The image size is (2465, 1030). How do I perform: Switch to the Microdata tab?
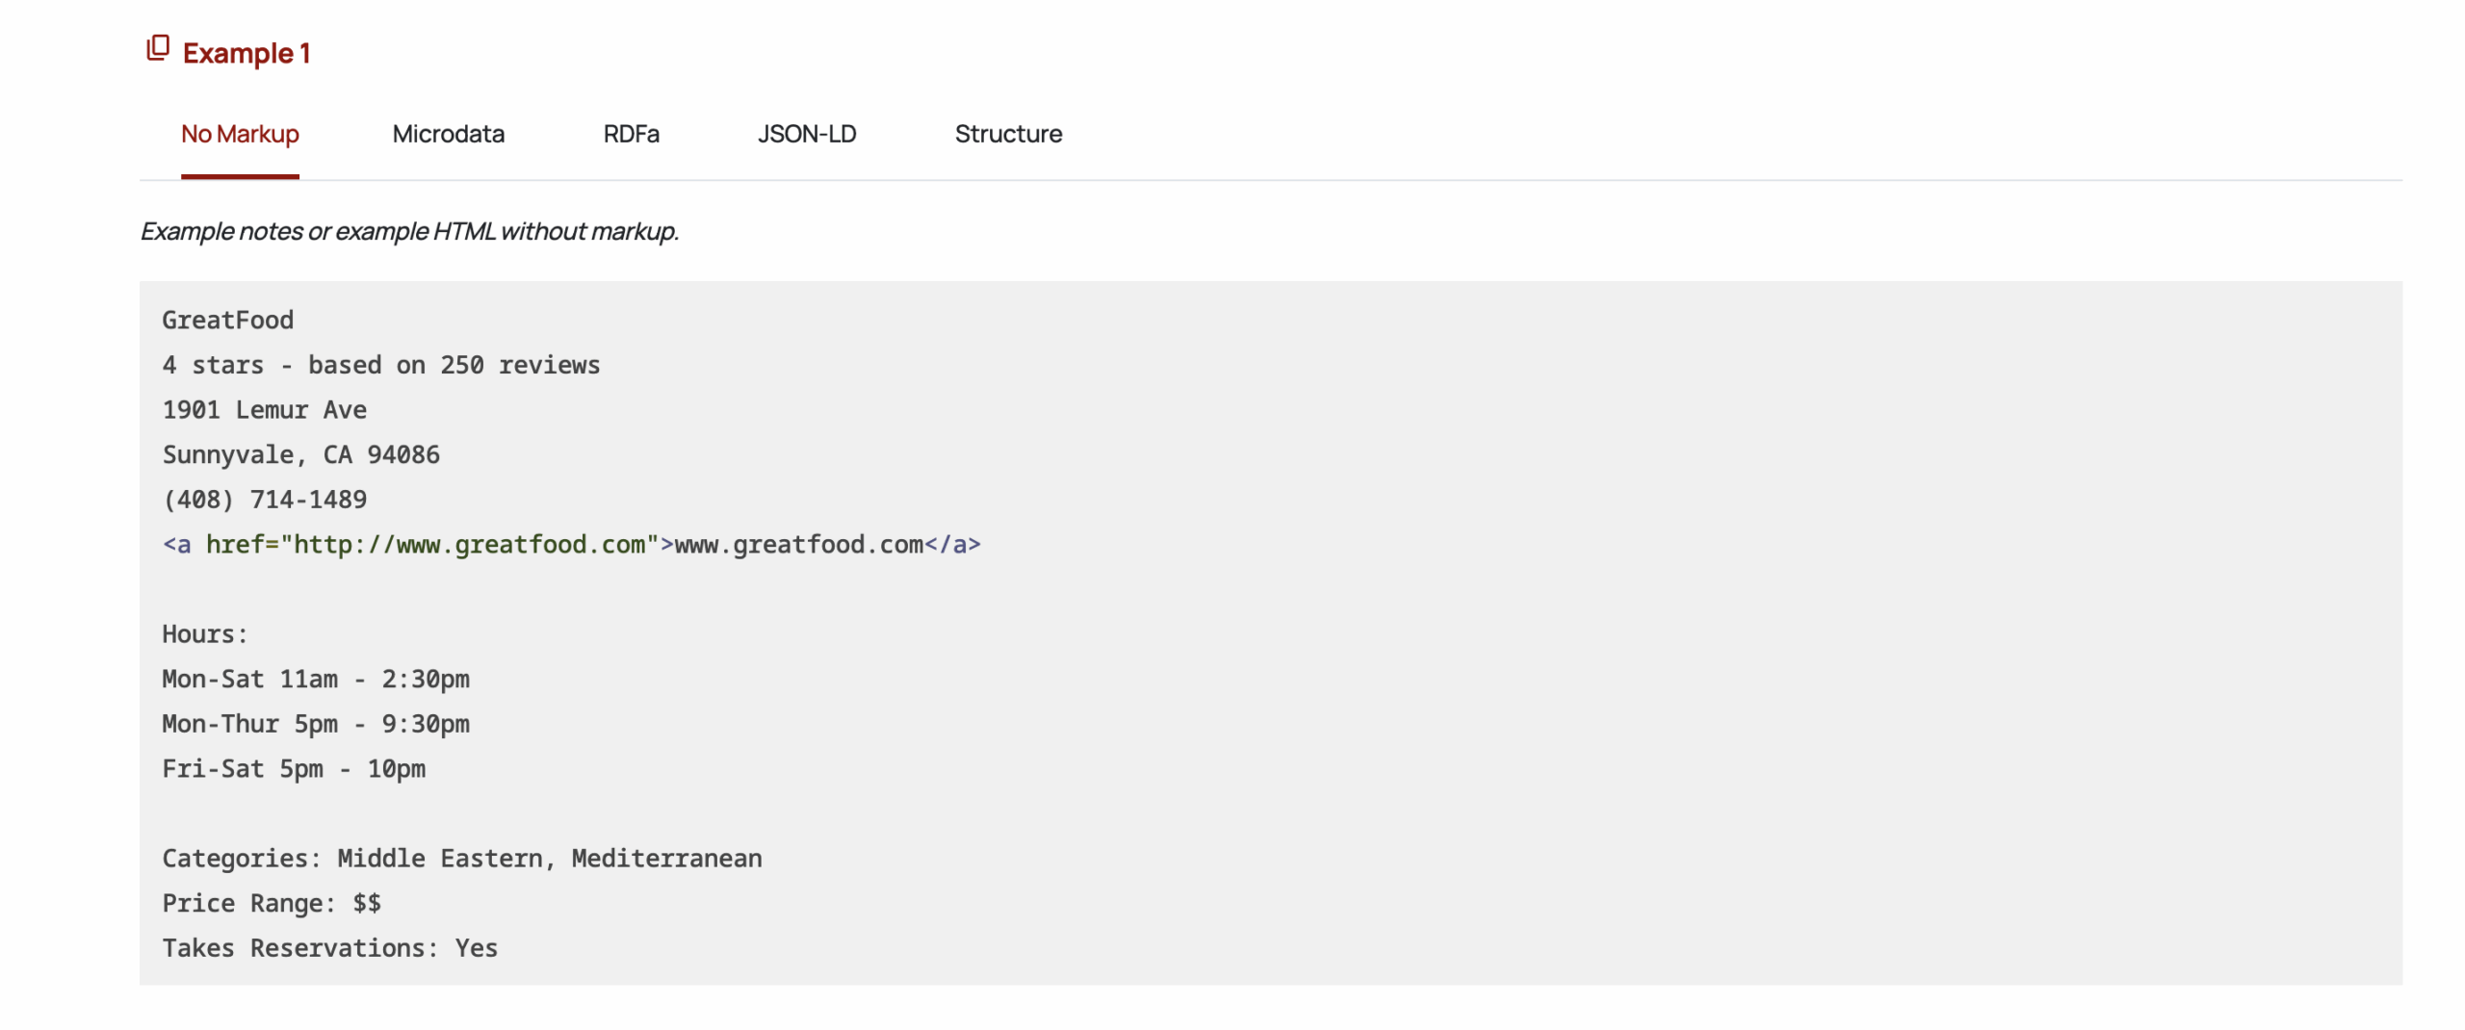pyautogui.click(x=448, y=134)
